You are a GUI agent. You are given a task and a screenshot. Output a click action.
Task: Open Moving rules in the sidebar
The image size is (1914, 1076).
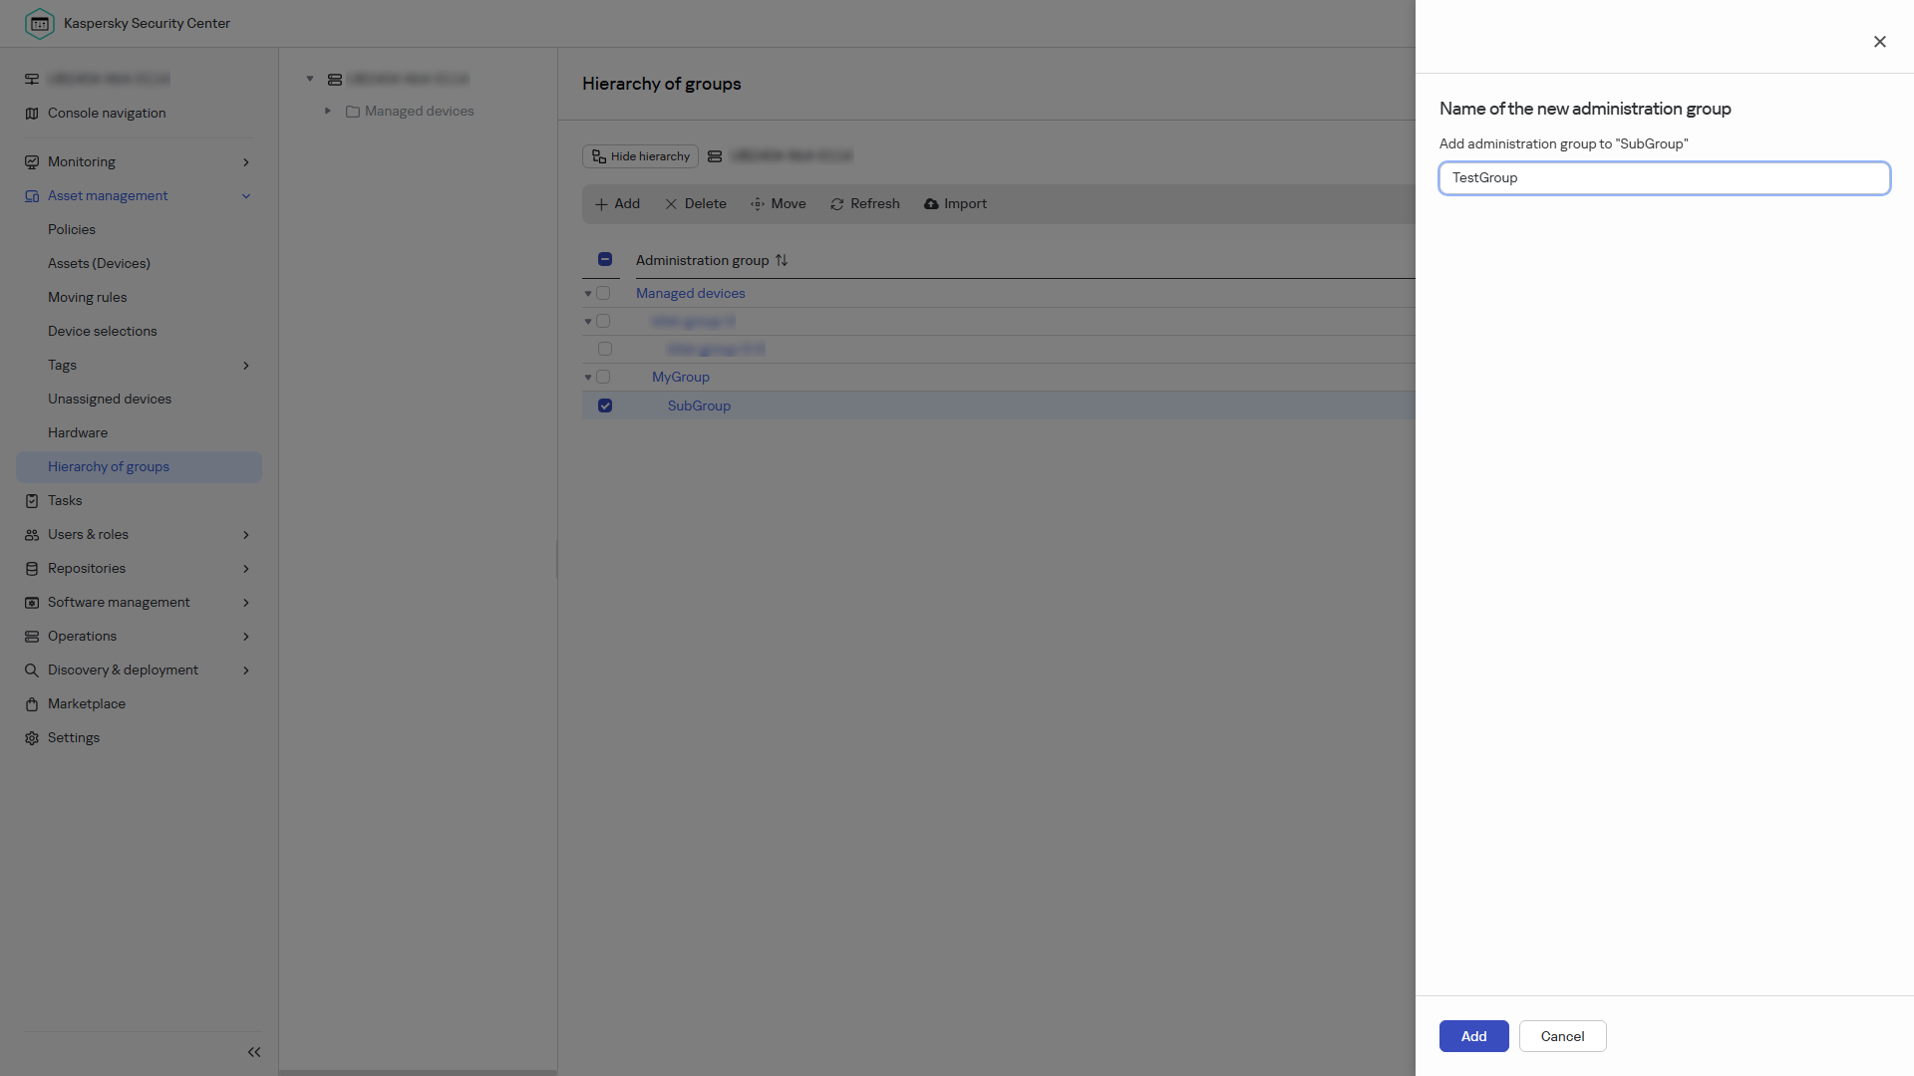pos(87,297)
